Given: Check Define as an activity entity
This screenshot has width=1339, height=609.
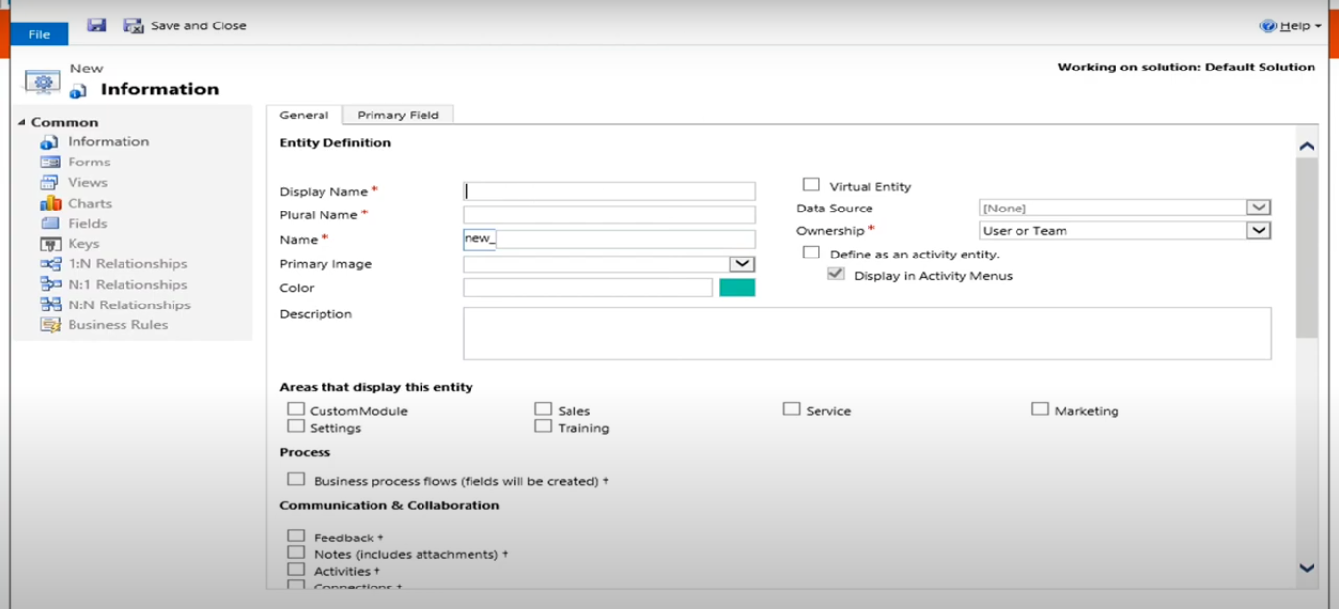Looking at the screenshot, I should click(811, 253).
